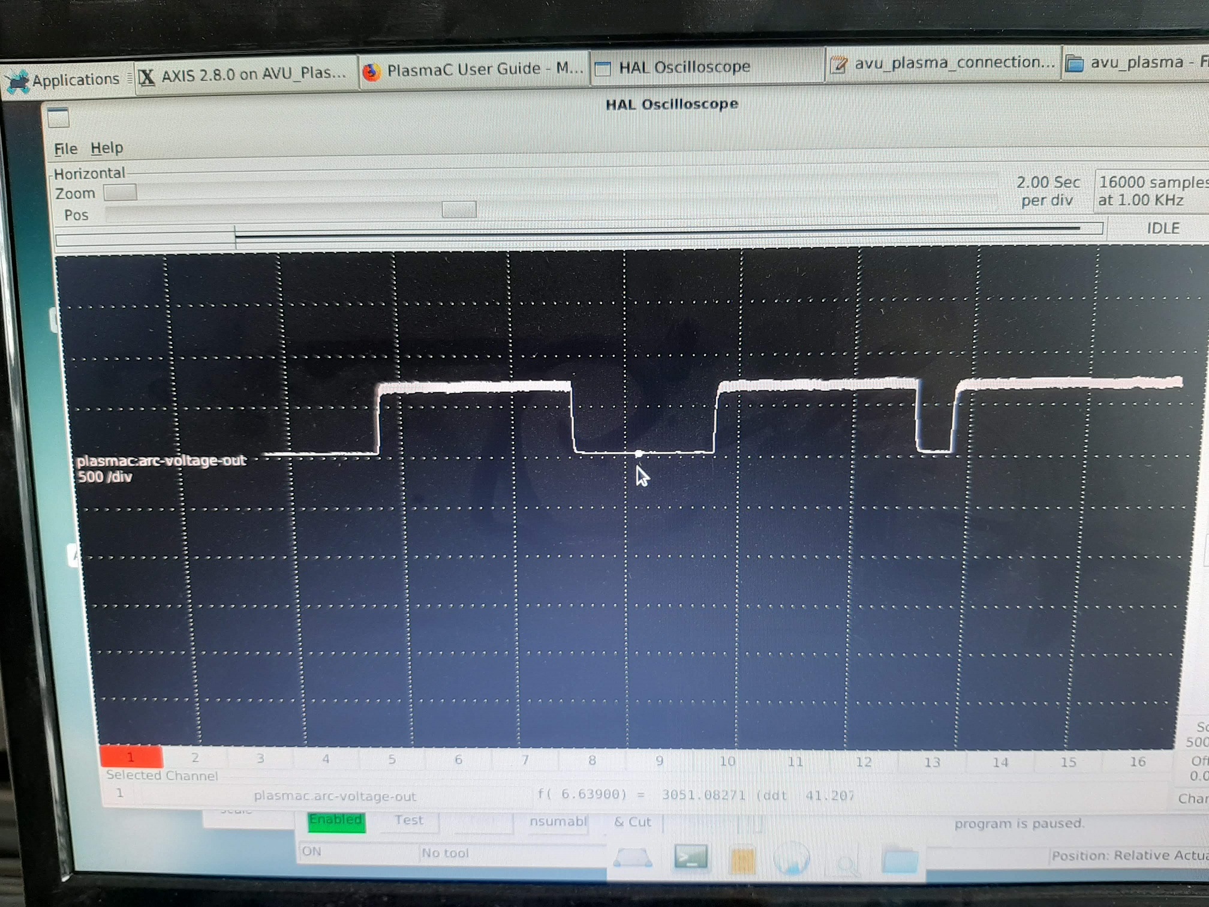This screenshot has width=1209, height=907.
Task: Open avu_plasma_connection text editor window
Action: click(x=943, y=63)
